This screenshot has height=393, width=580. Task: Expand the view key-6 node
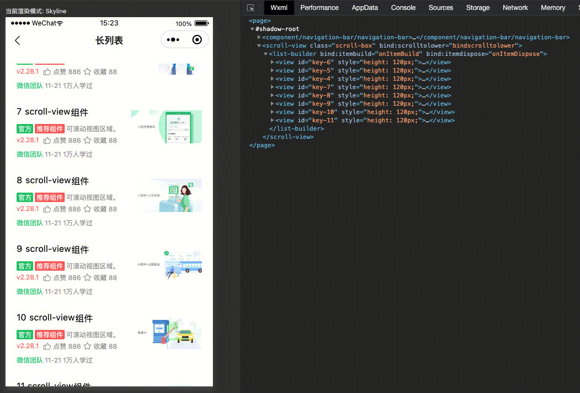(272, 62)
